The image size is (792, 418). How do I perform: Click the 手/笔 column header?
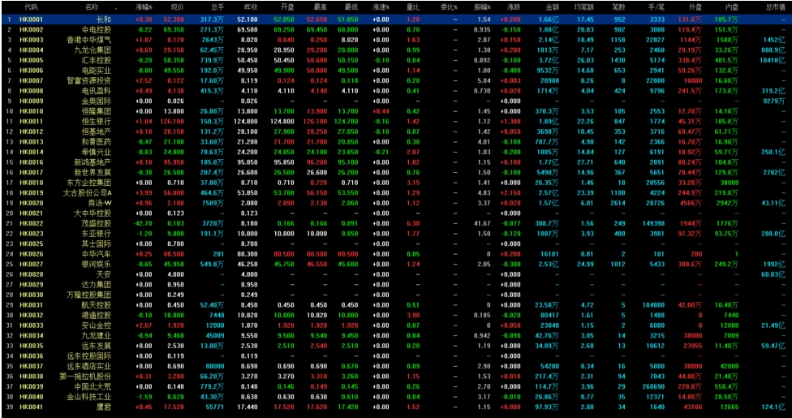[656, 7]
